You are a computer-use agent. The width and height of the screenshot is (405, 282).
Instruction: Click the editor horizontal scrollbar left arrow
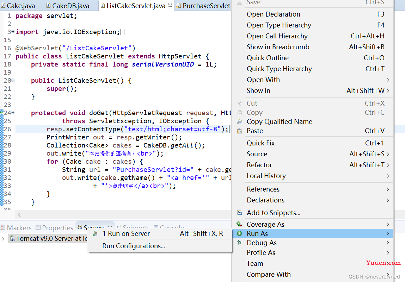point(19,214)
